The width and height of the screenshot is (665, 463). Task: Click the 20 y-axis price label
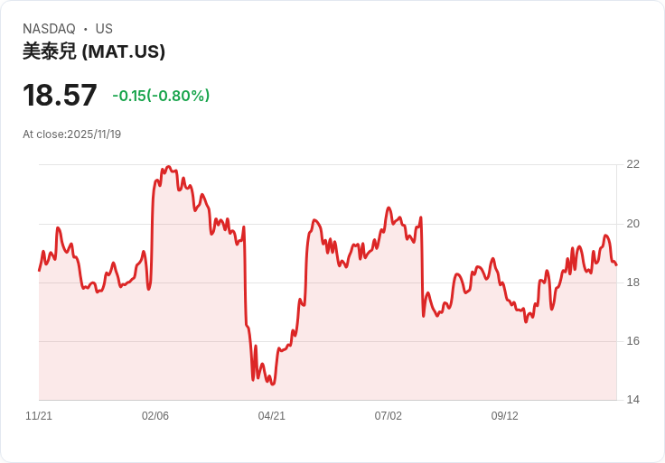pos(632,224)
